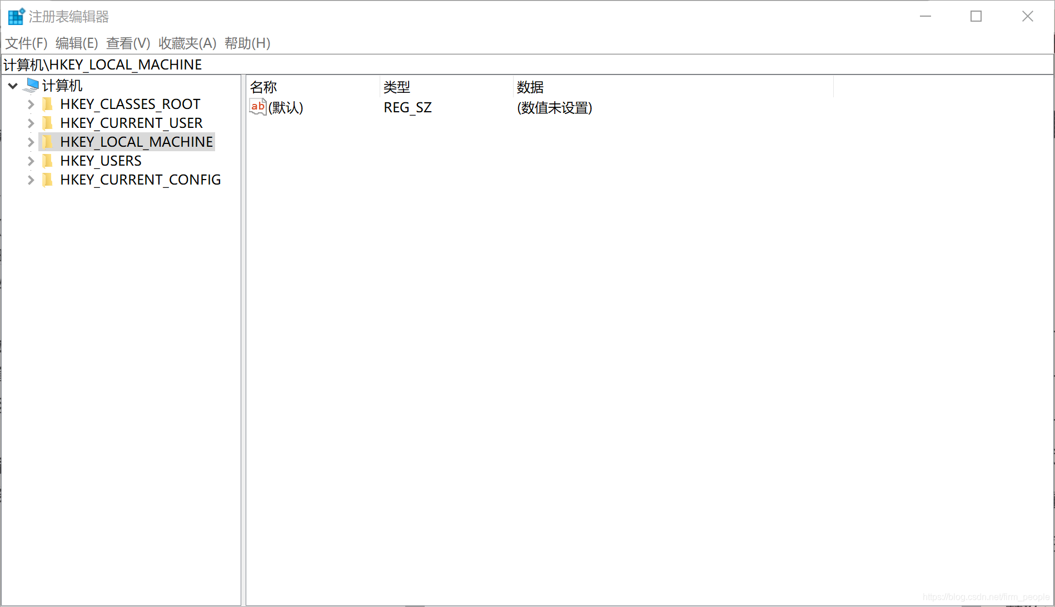The height and width of the screenshot is (607, 1055).
Task: Click the (数值未设置) data cell
Action: [555, 107]
